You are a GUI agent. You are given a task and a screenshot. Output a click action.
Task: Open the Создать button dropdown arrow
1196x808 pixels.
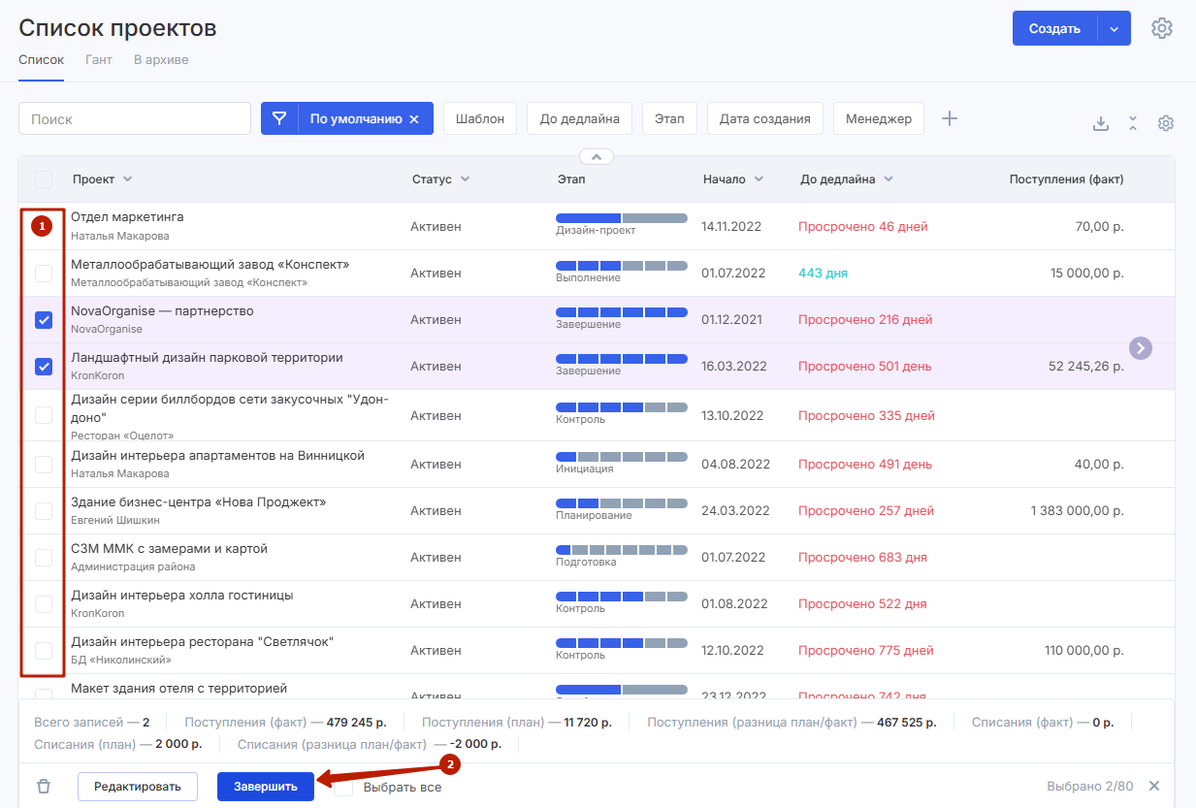(1115, 28)
